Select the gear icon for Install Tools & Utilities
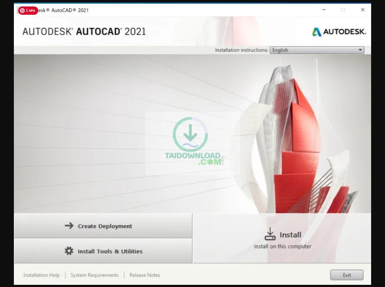This screenshot has width=385, height=287. point(69,251)
